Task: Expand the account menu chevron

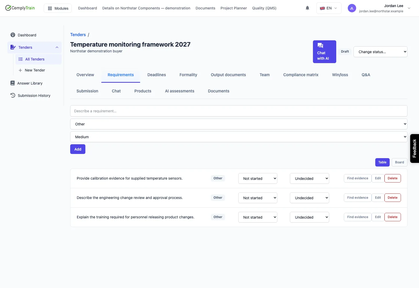Action: pyautogui.click(x=409, y=8)
